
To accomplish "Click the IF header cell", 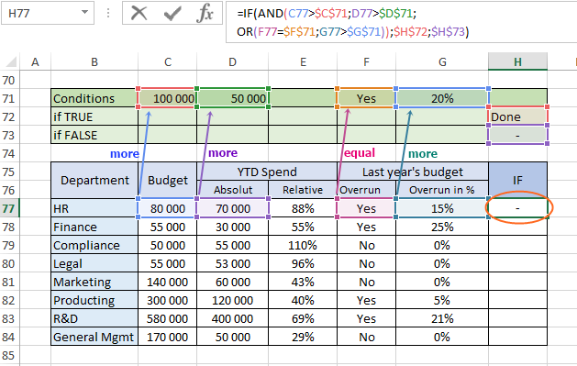I will tap(517, 180).
